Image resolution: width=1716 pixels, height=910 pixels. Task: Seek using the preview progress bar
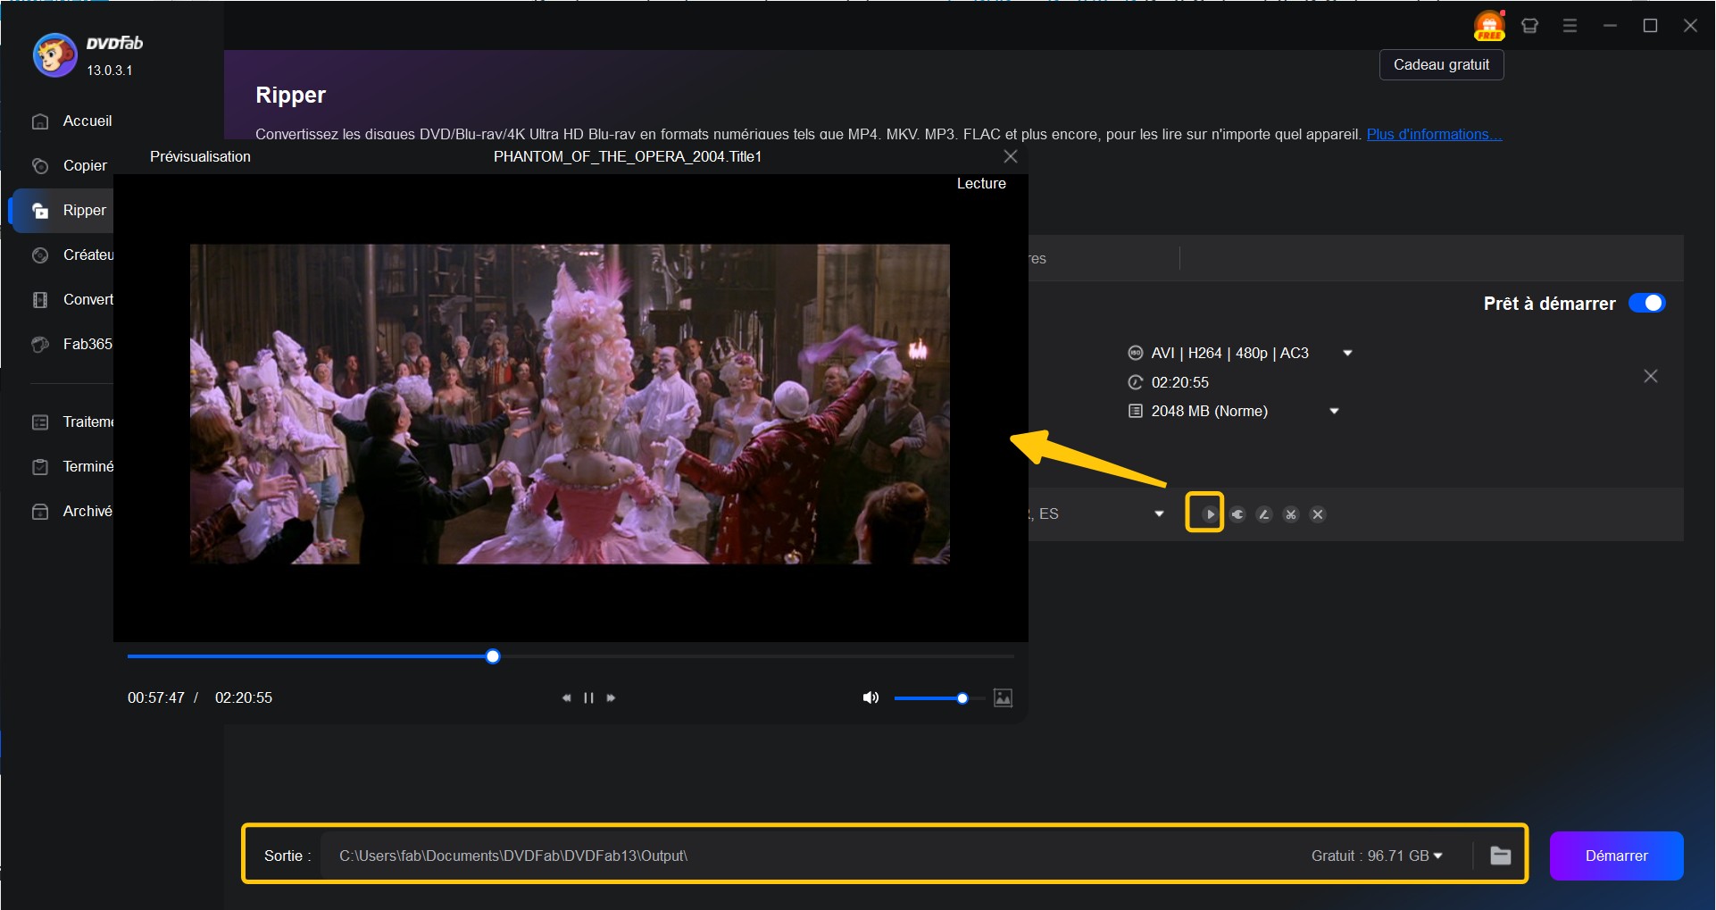(571, 656)
